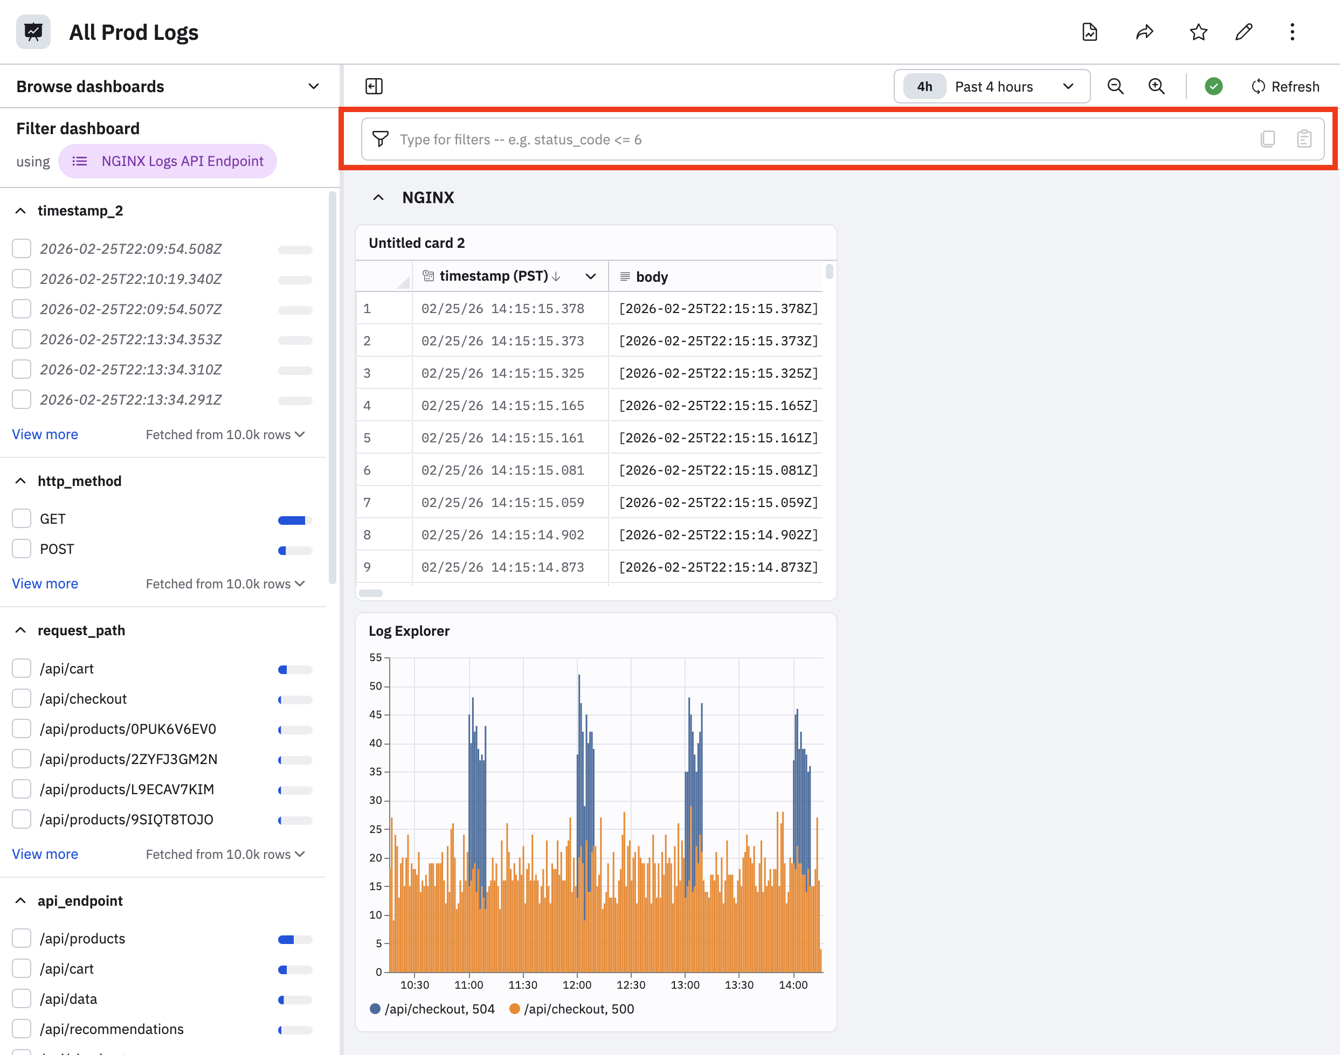Tick the /api/products endpoint checkbox
The image size is (1340, 1055).
coord(22,938)
